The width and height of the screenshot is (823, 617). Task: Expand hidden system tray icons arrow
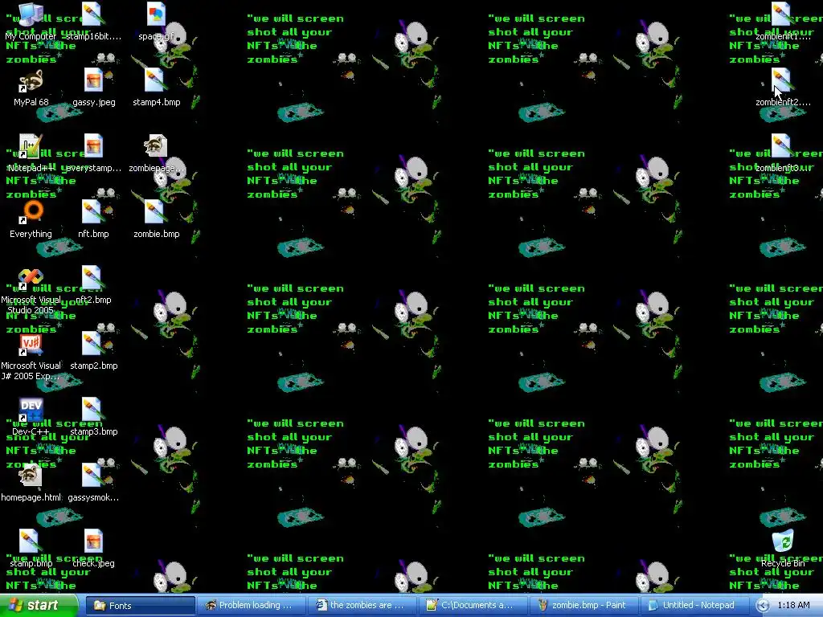pos(764,606)
